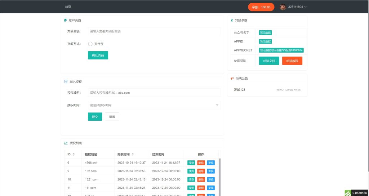Screen dimensions: 369x196
Task: Click the APPSECRET contact QQ tag
Action: coord(281,50)
